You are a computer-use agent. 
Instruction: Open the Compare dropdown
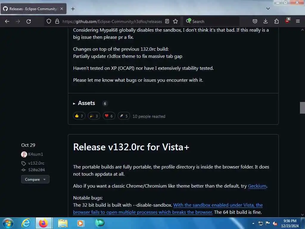pos(35,179)
